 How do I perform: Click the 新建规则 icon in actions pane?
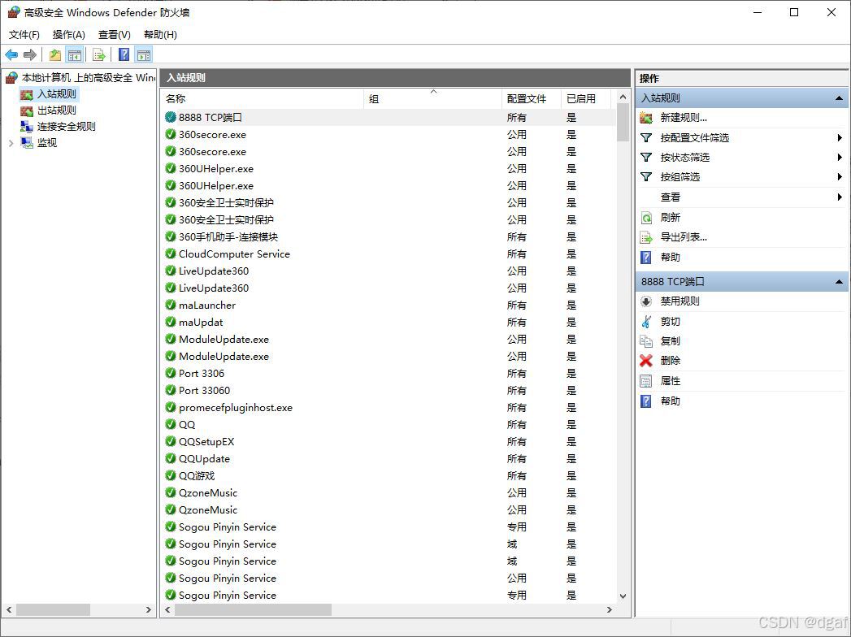click(646, 118)
